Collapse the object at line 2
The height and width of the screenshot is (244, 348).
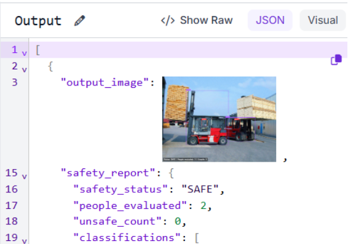pos(25,69)
